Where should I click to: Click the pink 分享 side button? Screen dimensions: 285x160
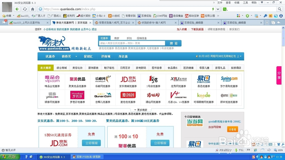tap(279, 75)
